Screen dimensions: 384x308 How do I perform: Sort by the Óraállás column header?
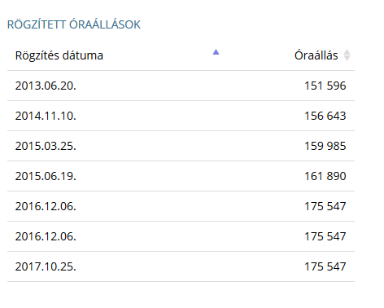click(316, 55)
